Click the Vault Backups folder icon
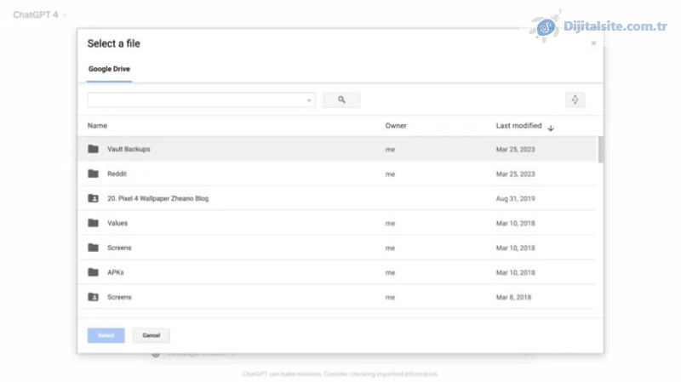681x382 pixels. click(x=93, y=149)
